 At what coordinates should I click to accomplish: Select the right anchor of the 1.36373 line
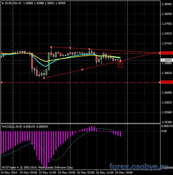point(159,83)
